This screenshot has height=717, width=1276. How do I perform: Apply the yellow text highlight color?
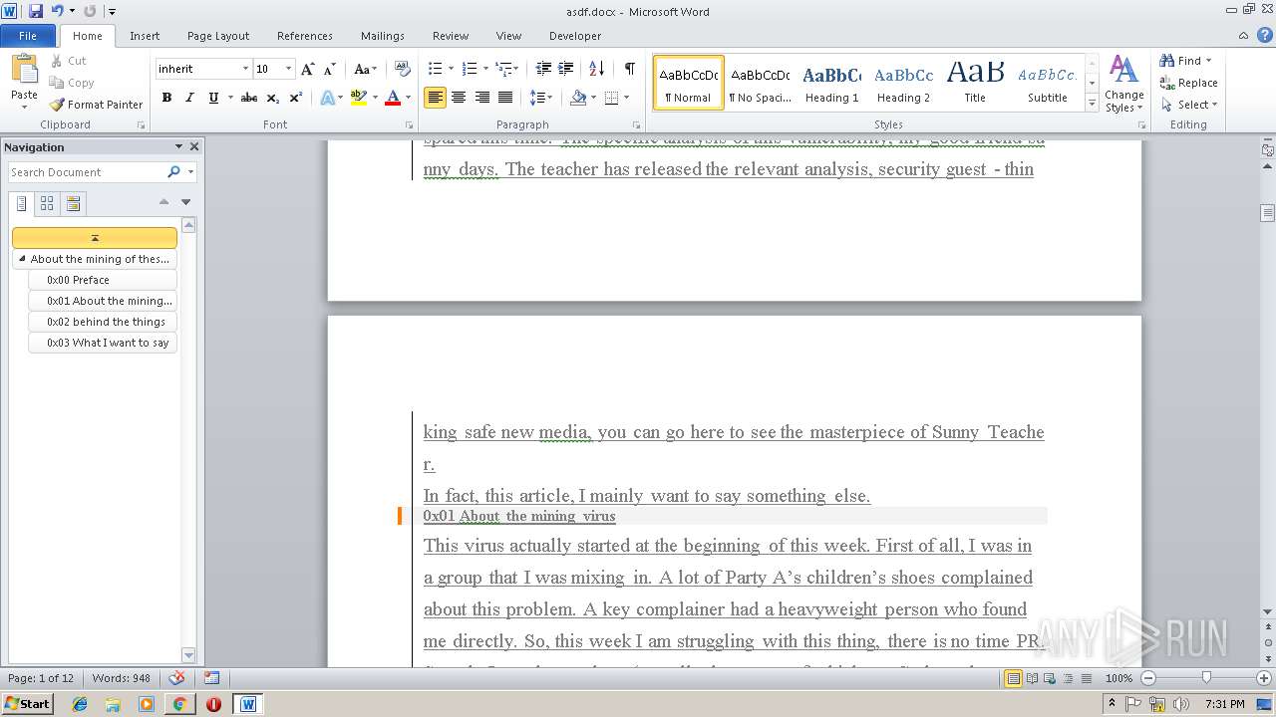click(358, 98)
